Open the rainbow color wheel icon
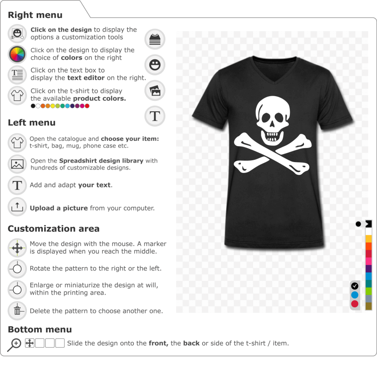Image resolution: width=377 pixels, height=377 pixels. [x=17, y=54]
